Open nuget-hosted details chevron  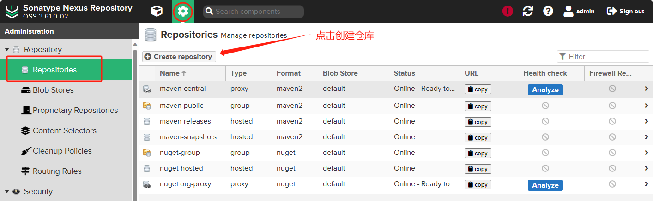(647, 168)
